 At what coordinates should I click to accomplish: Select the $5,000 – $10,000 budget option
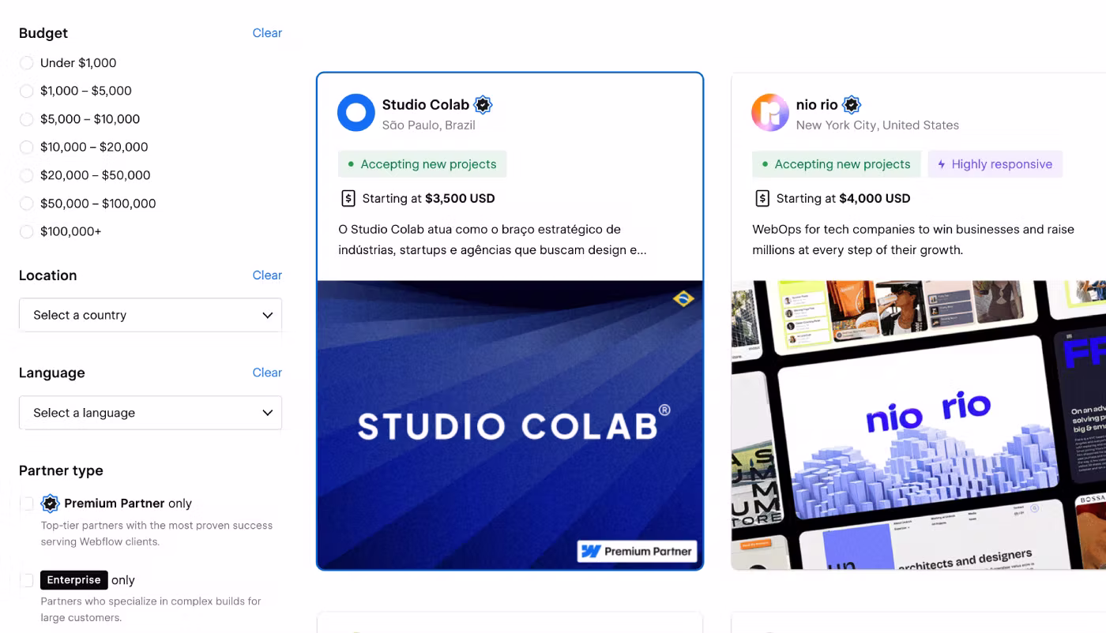27,119
